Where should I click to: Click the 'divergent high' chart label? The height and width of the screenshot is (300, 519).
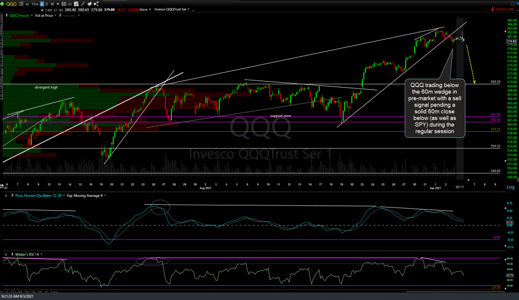(x=46, y=88)
